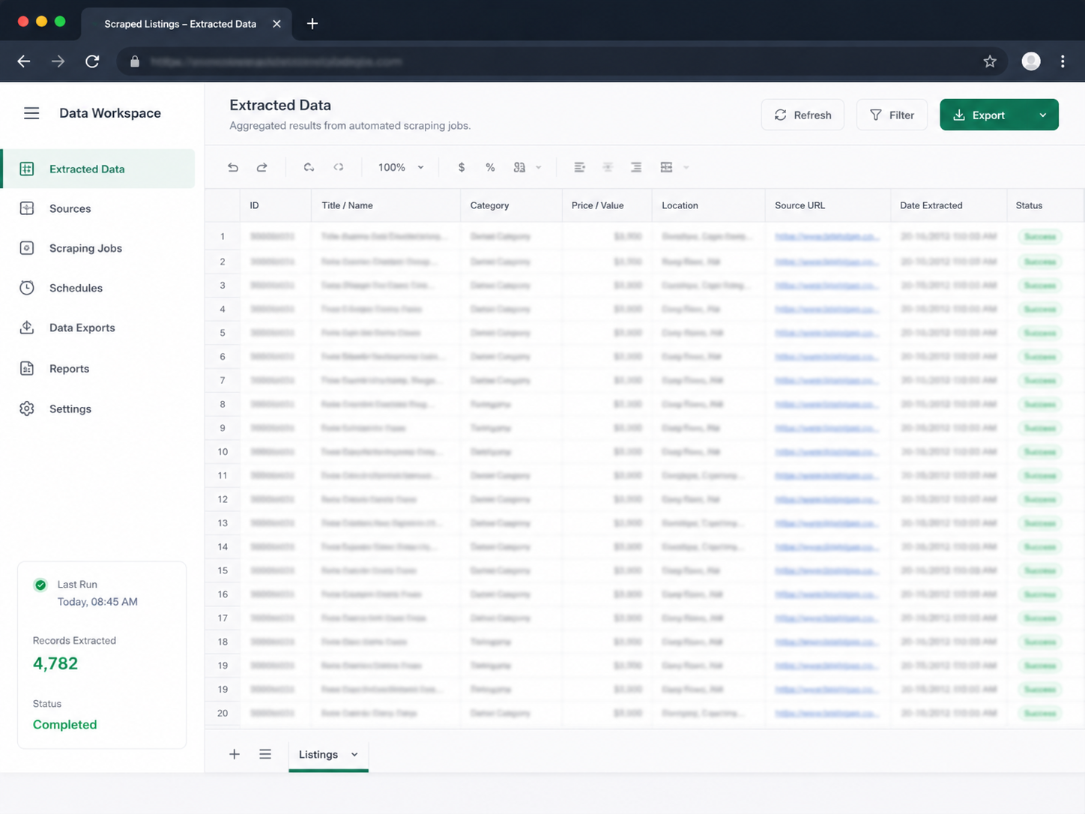Select the Status column header

1045,205
